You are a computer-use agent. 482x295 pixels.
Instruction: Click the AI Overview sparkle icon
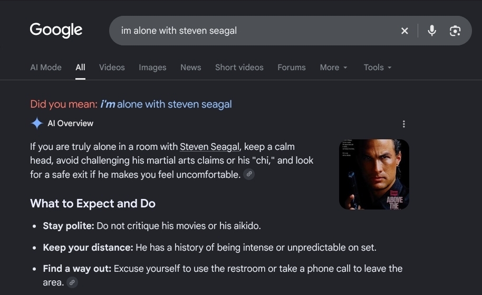pos(37,123)
